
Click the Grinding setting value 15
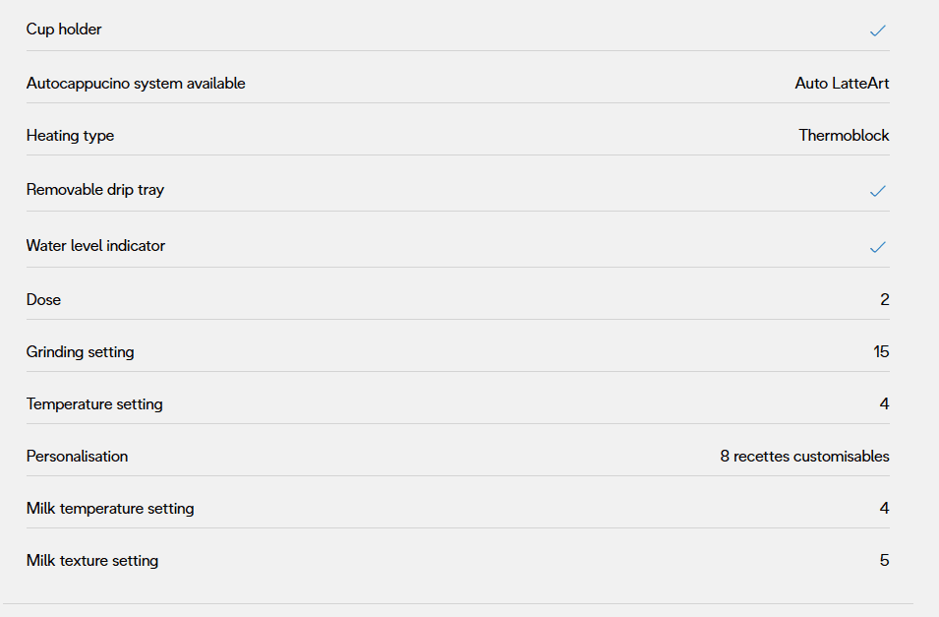tap(881, 352)
